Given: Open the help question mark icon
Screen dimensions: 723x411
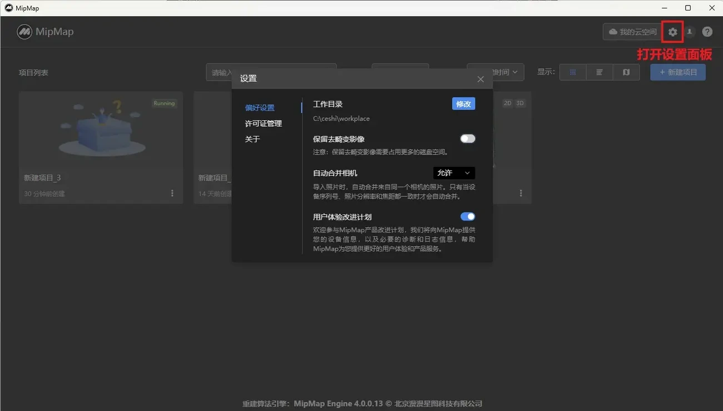Looking at the screenshot, I should 707,32.
